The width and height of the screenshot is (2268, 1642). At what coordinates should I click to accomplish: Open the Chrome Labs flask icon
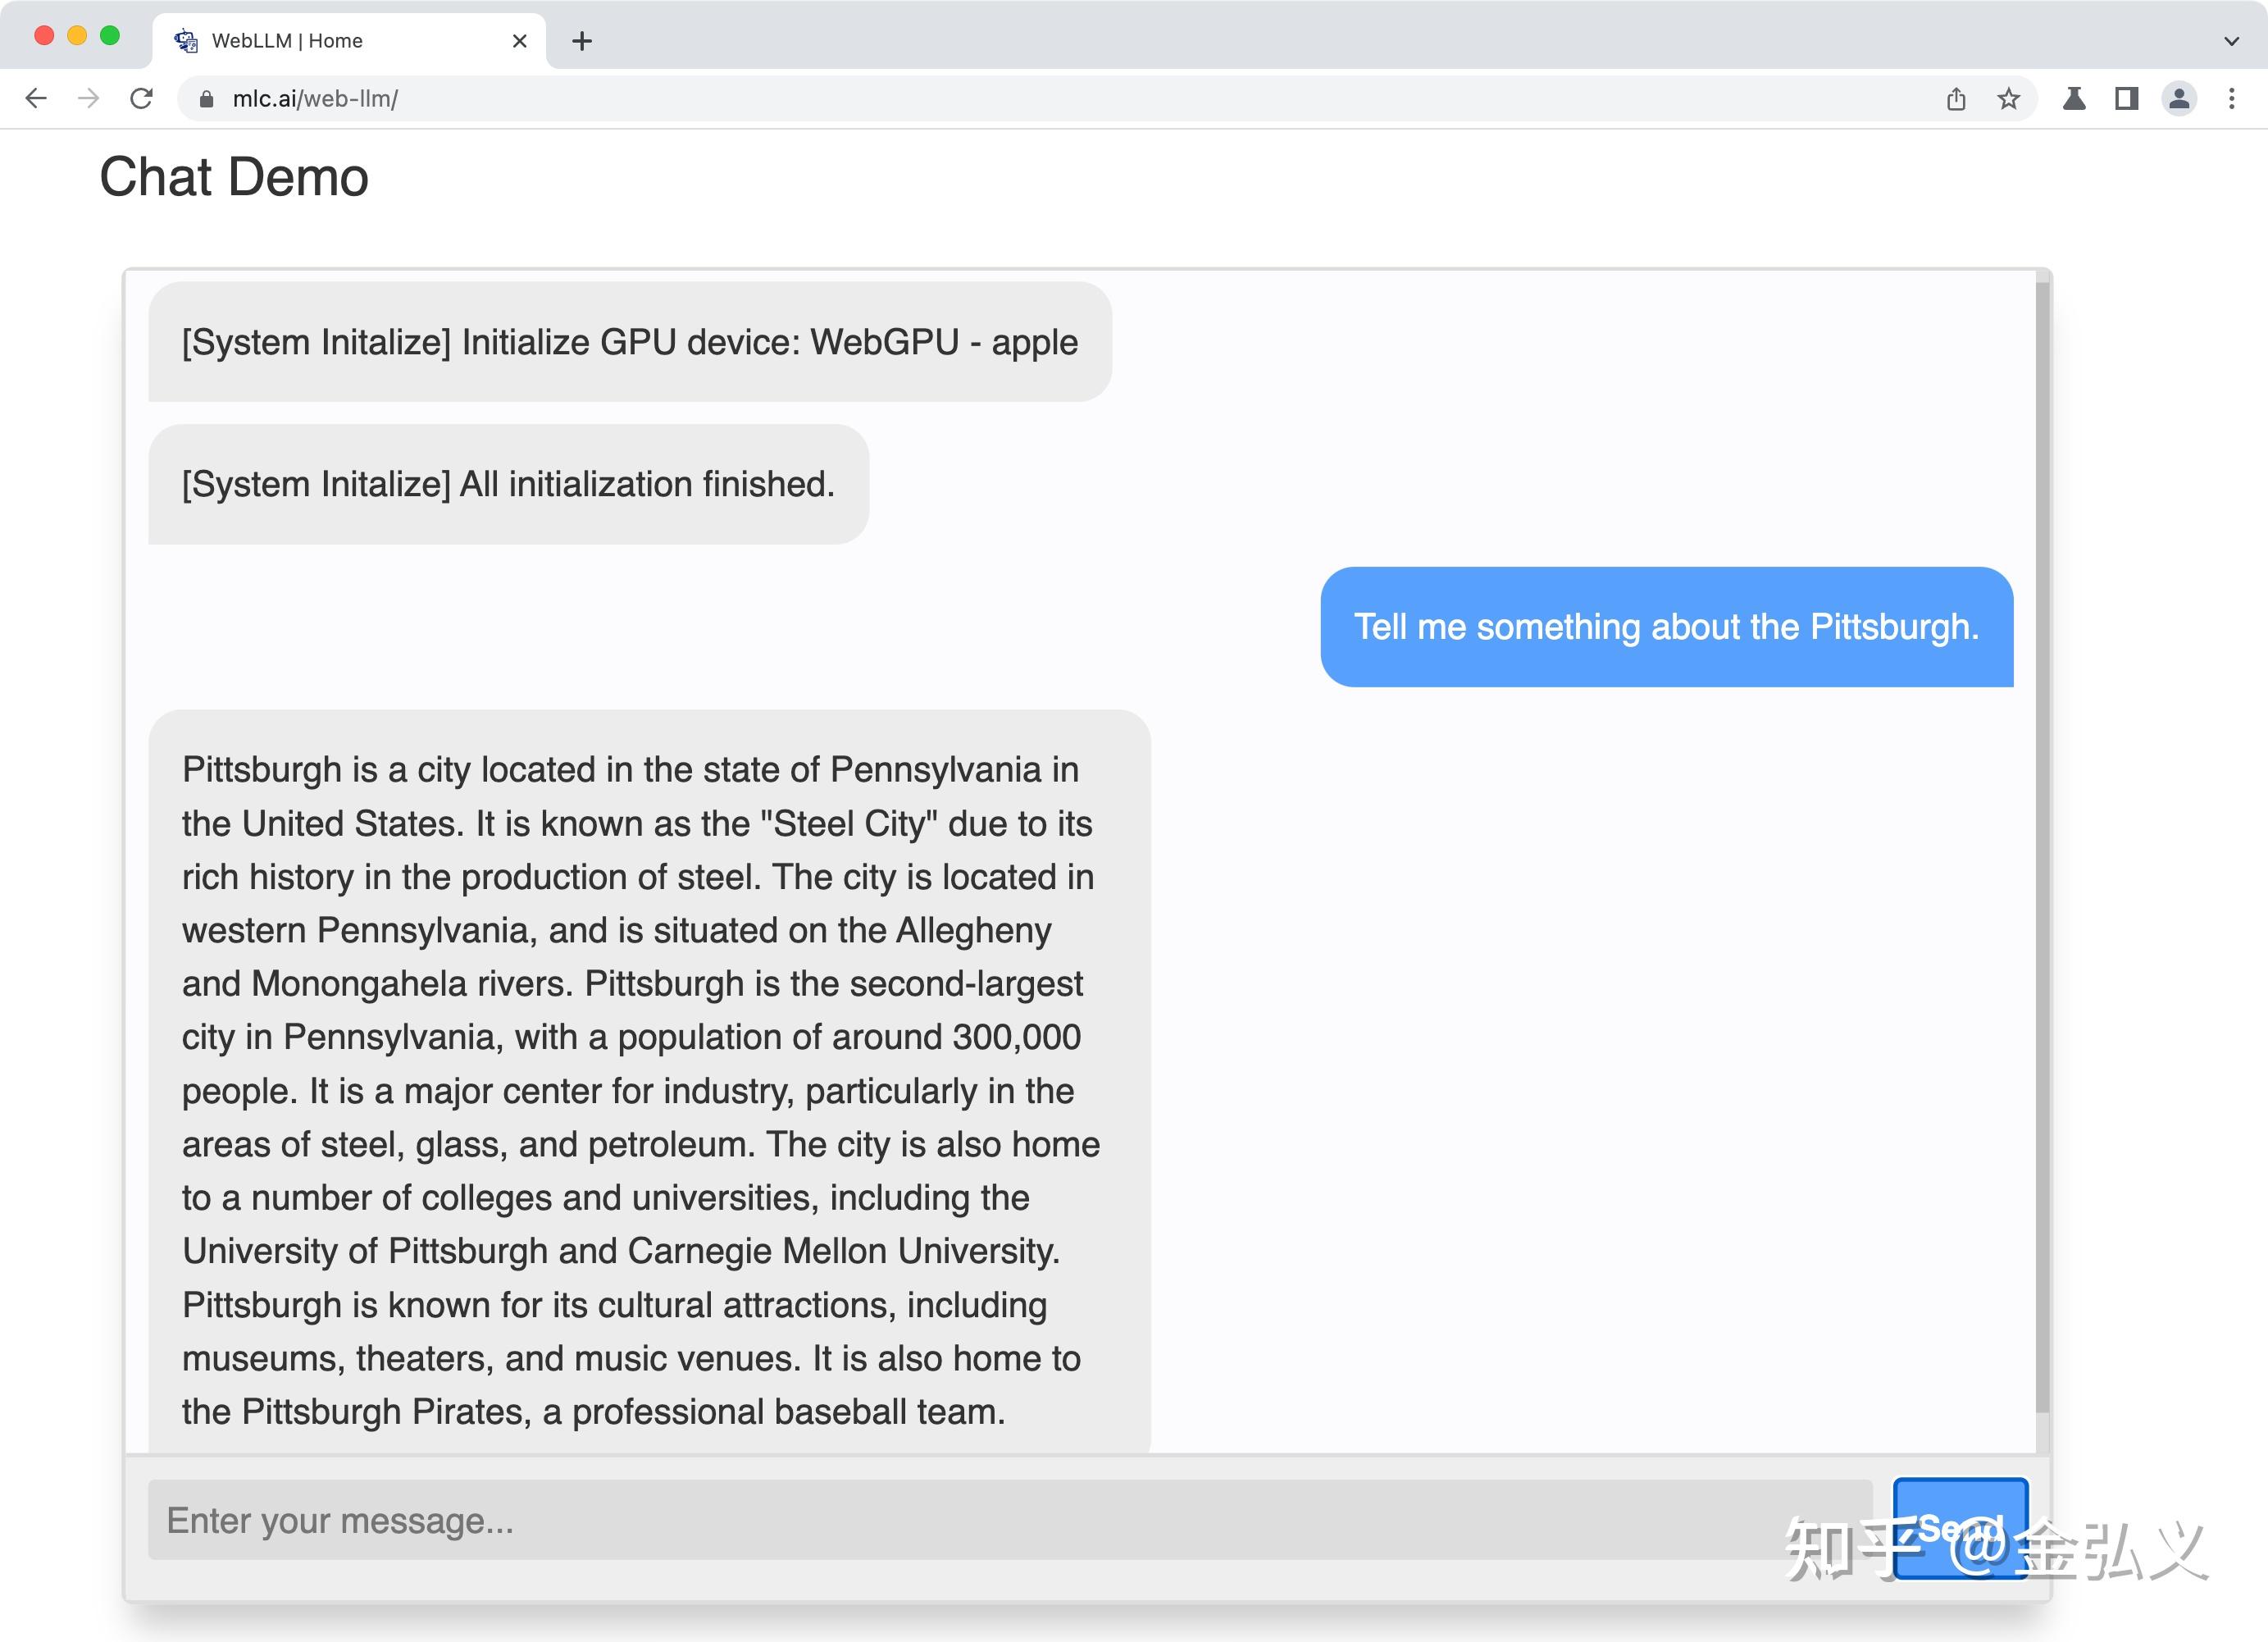[2074, 98]
